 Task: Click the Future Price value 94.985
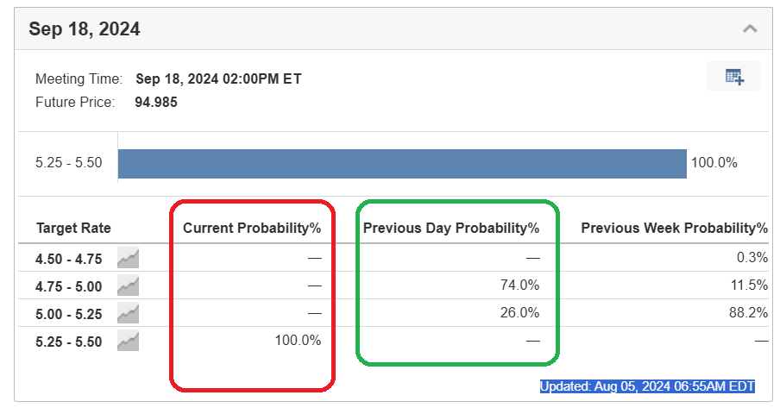click(156, 102)
